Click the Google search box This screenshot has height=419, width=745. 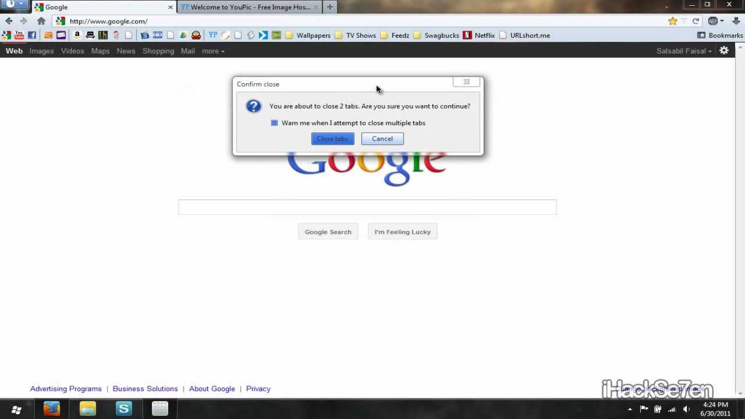pos(367,207)
